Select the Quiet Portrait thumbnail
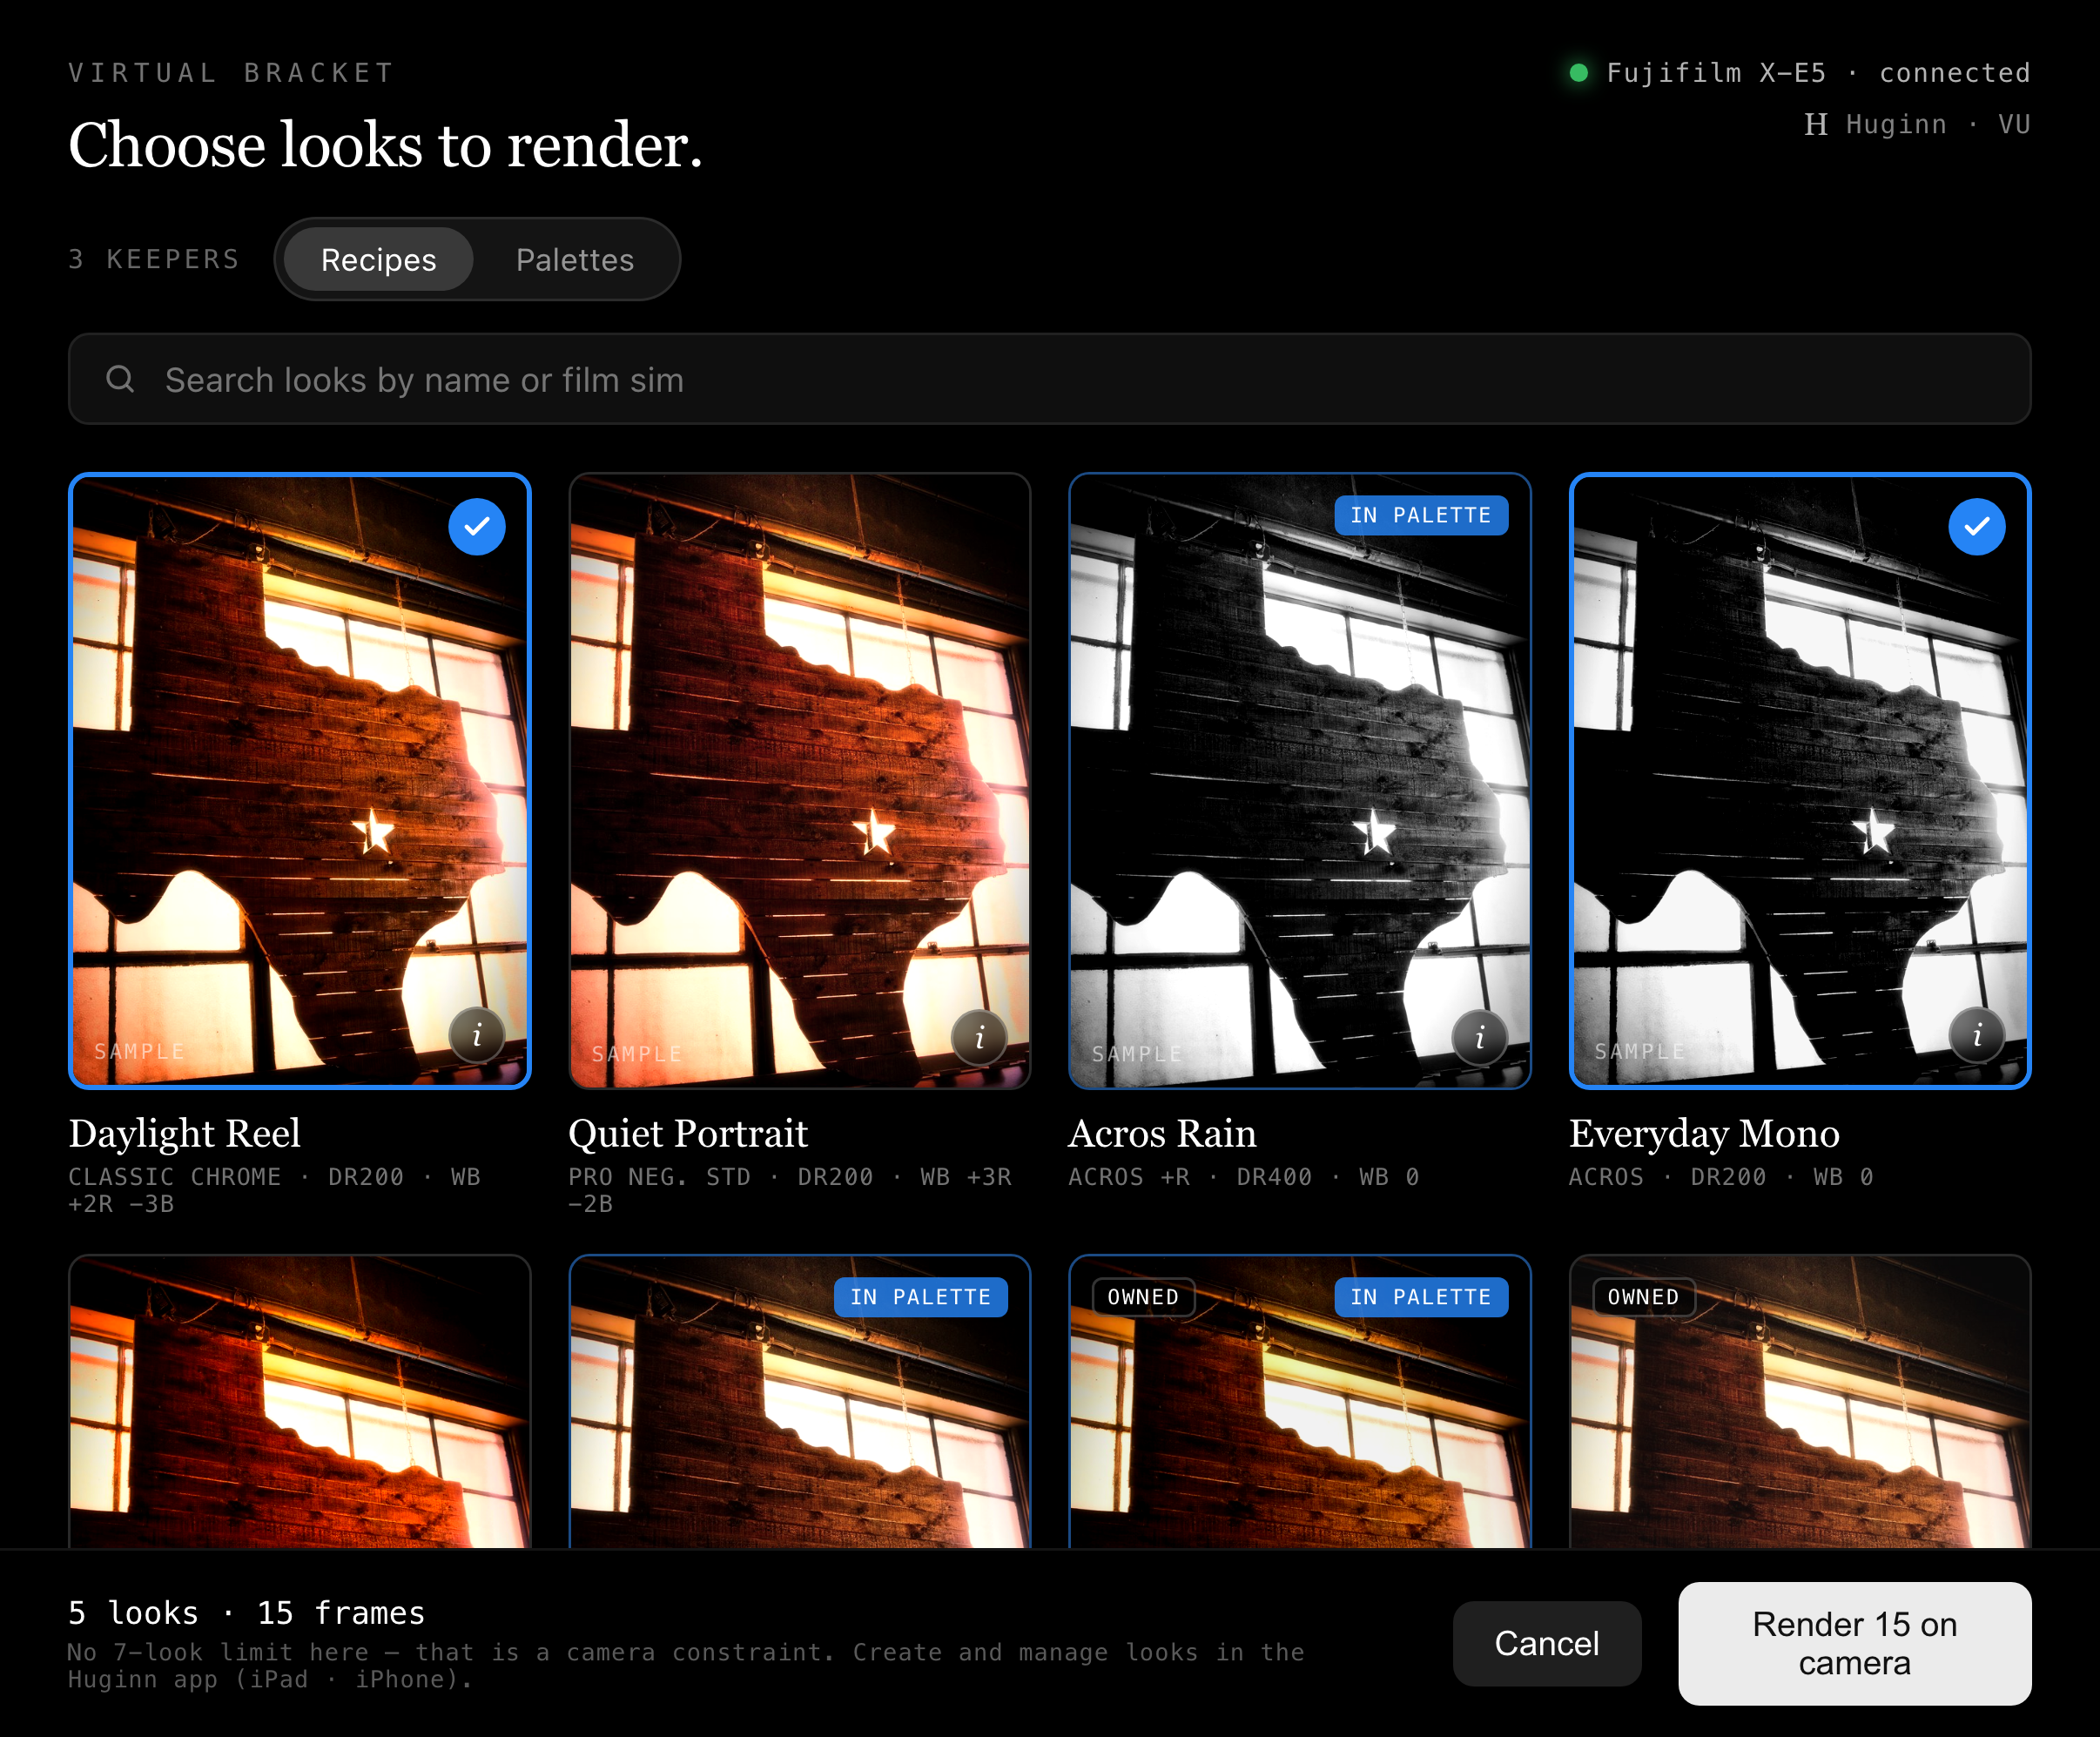Screen dimensions: 2100x1737 point(800,781)
